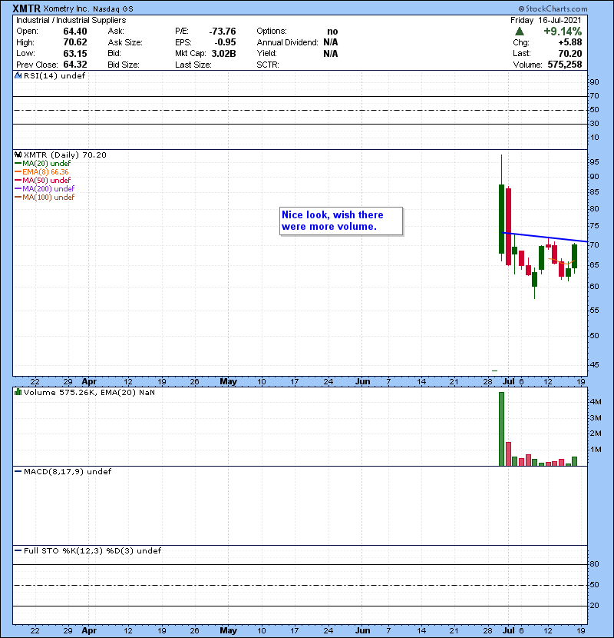The height and width of the screenshot is (638, 614).
Task: Click the Prev Close value 64.32
Action: point(75,65)
